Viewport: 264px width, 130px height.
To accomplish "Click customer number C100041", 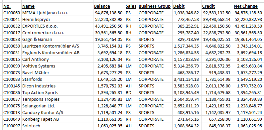I will click(12, 20).
